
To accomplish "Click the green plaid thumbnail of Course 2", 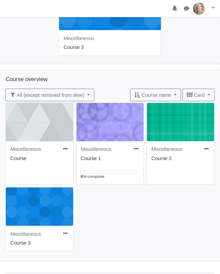I will 180,122.
